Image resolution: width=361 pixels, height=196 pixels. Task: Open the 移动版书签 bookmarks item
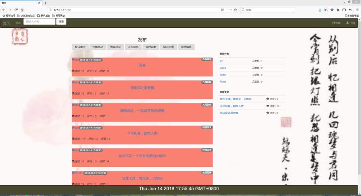(x=352, y=16)
